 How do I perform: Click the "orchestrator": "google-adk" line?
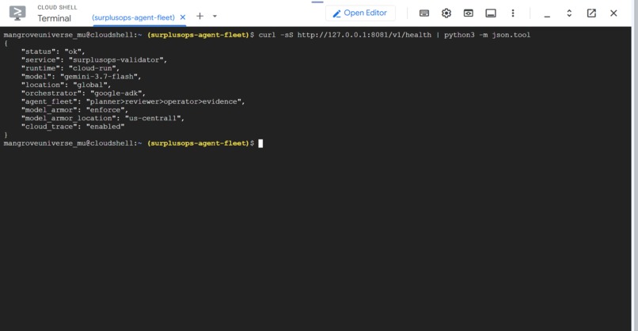(x=83, y=93)
